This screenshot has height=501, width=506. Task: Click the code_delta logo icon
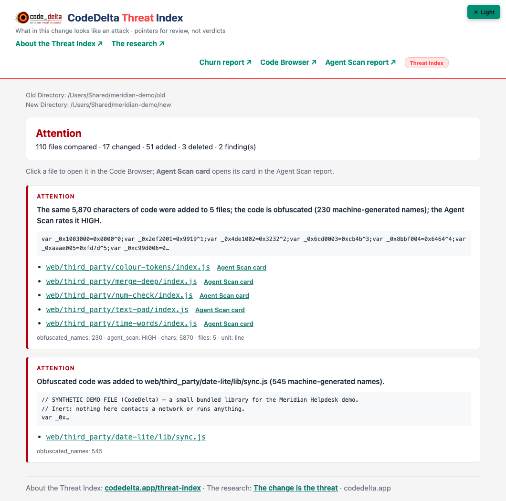point(38,18)
